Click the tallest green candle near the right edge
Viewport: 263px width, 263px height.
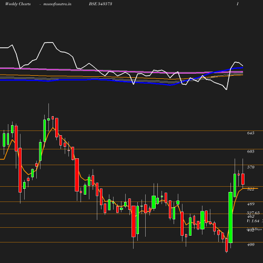coord(230,217)
